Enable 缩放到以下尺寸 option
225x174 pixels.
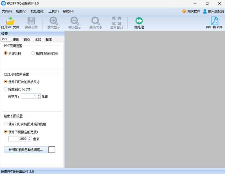pos(6,89)
